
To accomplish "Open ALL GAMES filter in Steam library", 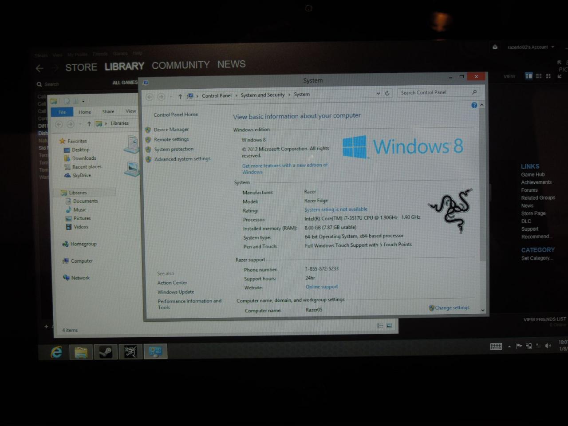I will coord(125,83).
